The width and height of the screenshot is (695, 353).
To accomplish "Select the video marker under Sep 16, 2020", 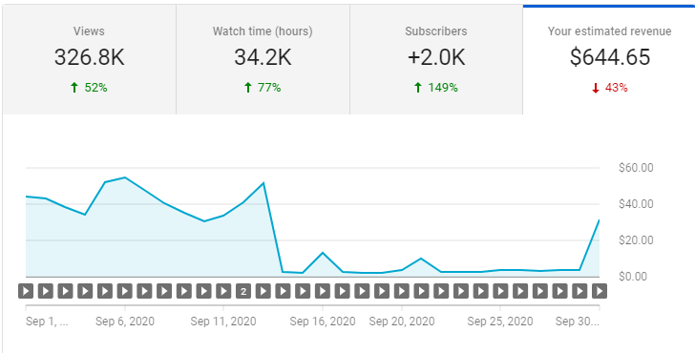I will click(x=323, y=291).
